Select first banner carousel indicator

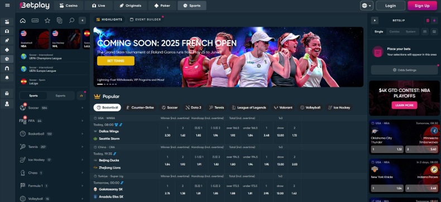click(x=100, y=84)
